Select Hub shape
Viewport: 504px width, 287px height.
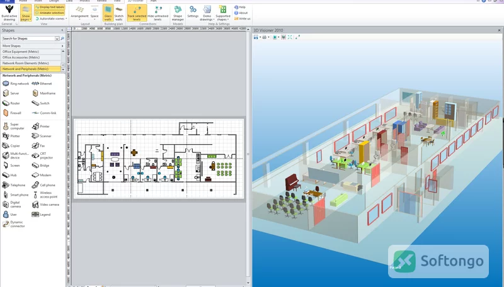[9, 175]
